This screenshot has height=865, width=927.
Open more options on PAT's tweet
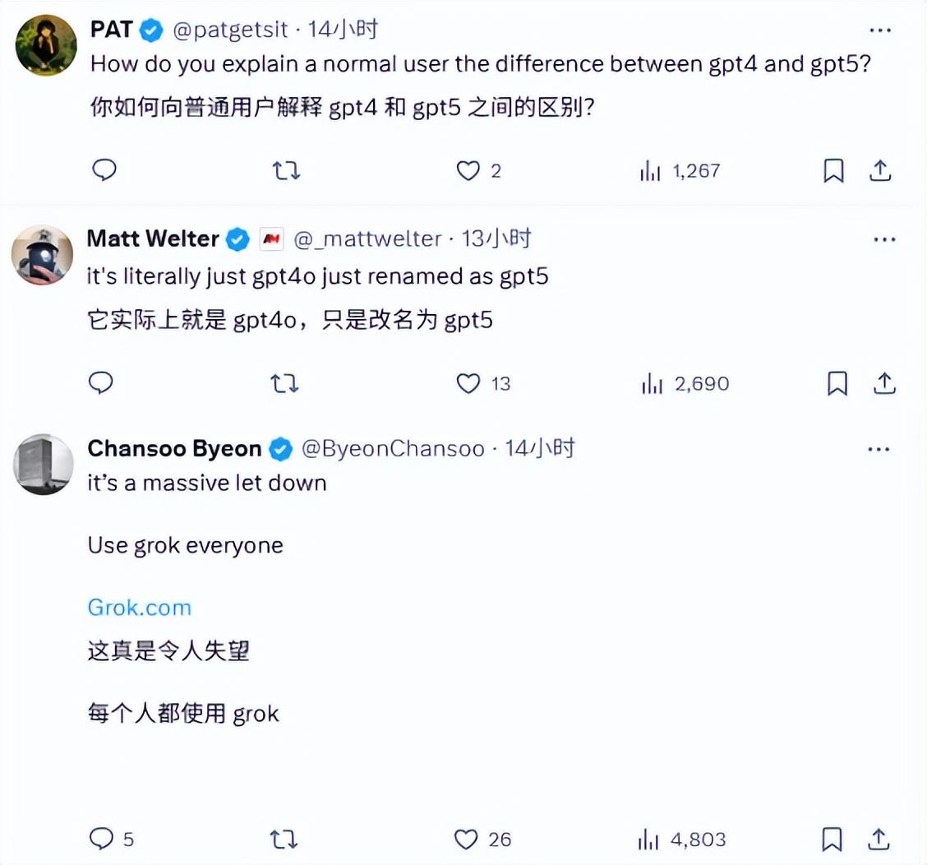(880, 30)
